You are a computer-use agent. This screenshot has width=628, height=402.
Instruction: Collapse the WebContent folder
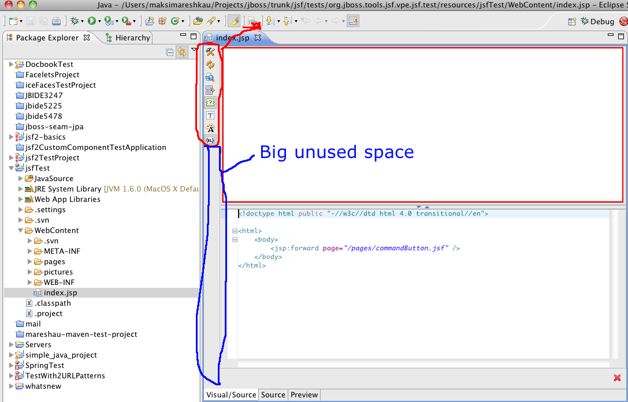(20, 230)
